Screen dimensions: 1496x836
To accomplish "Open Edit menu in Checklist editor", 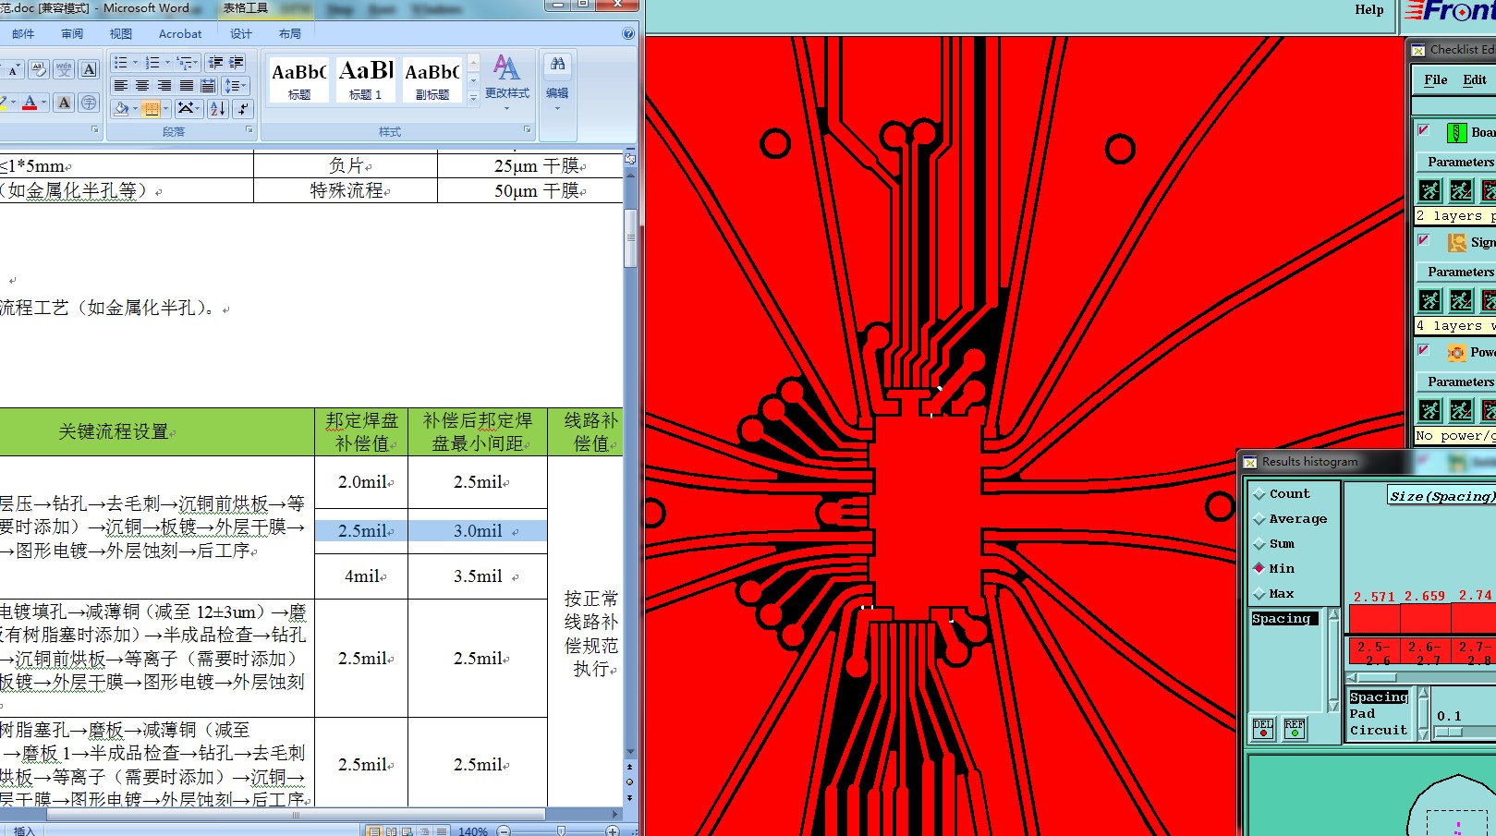I will tap(1475, 80).
